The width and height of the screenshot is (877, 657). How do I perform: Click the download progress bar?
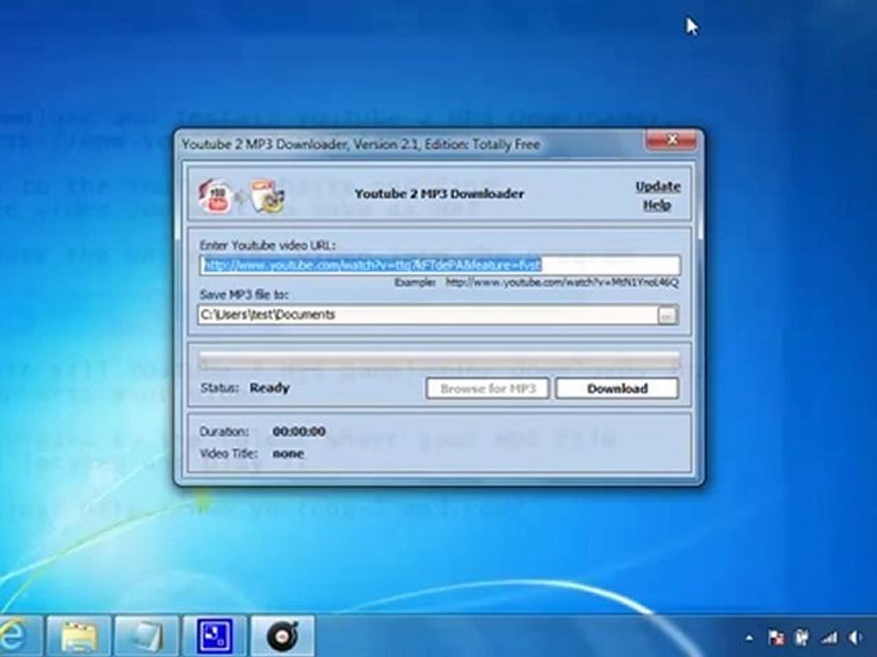440,360
